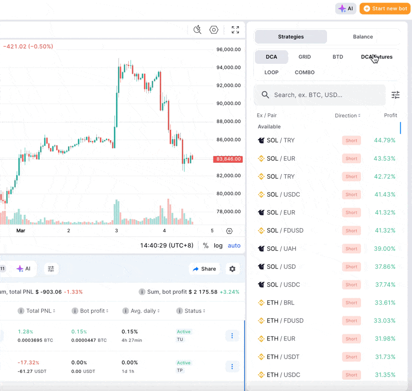Open bots table filter sliders icon
Viewport: 412px width, 391px height.
point(51,269)
